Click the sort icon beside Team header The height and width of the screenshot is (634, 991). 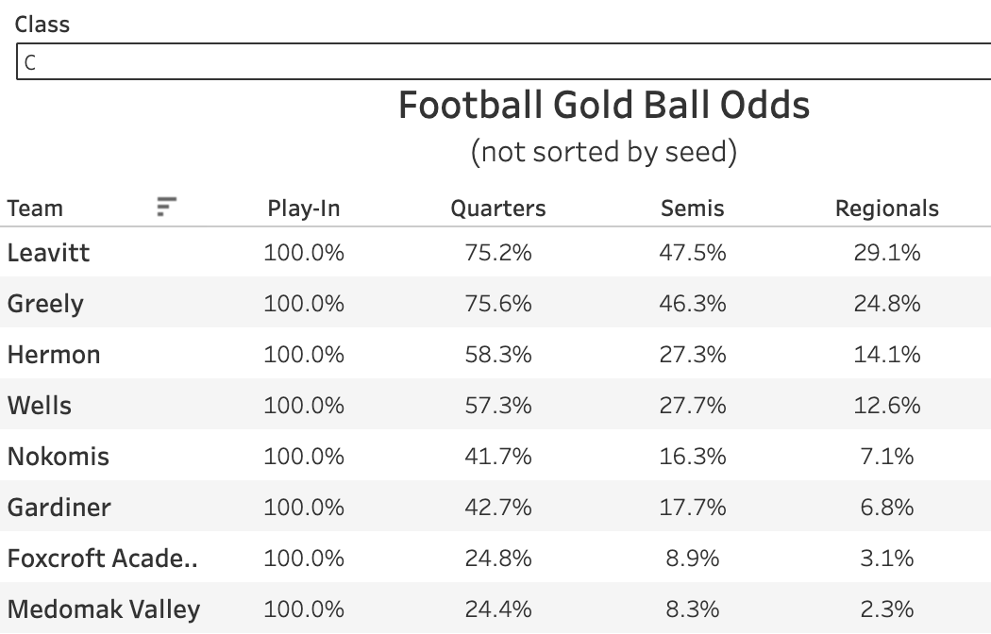pyautogui.click(x=167, y=207)
